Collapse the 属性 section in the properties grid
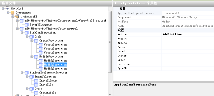214x96 pixels. (x=115, y=9)
